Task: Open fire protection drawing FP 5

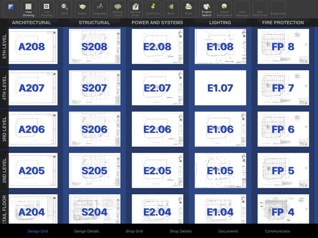Action: pyautogui.click(x=283, y=170)
